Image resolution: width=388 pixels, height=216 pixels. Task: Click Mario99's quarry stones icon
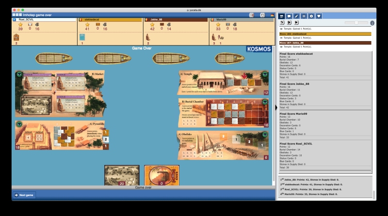(235, 25)
